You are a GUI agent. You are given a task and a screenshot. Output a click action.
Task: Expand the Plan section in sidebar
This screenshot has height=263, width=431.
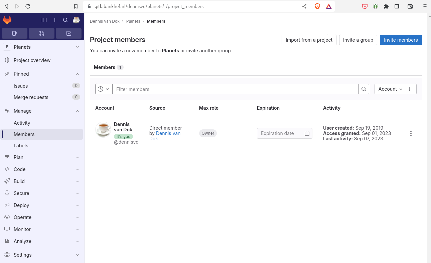[x=42, y=157]
